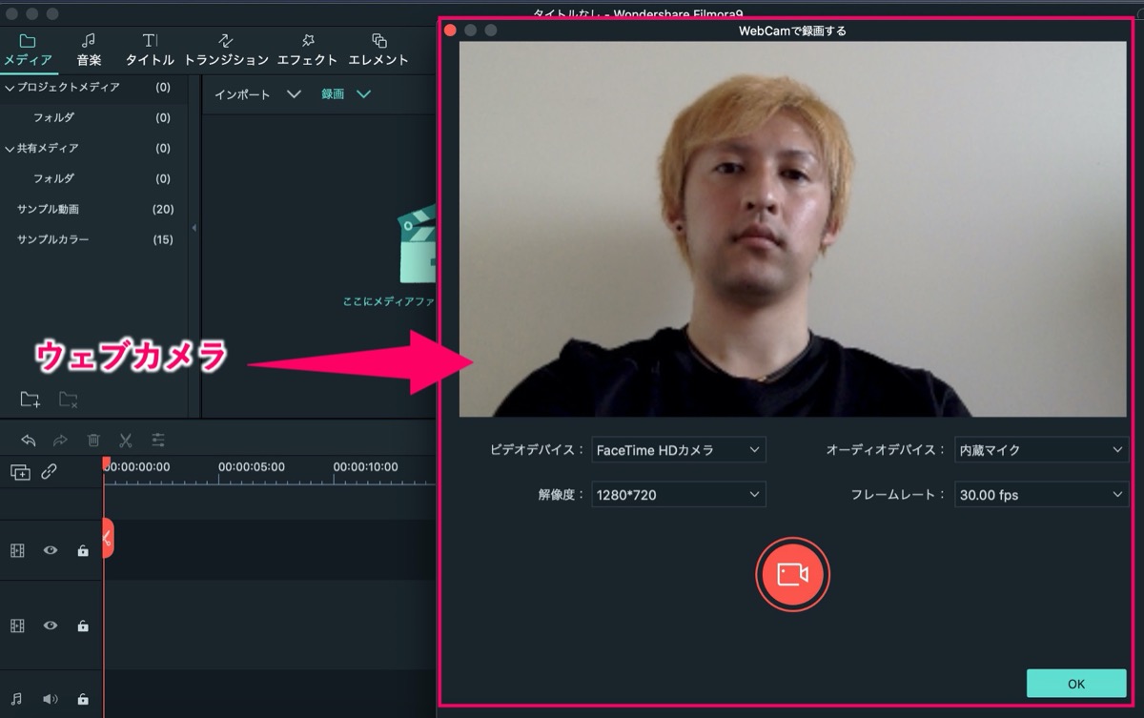The width and height of the screenshot is (1144, 718).
Task: Collapse the 共有メディア tree node
Action: pos(10,149)
